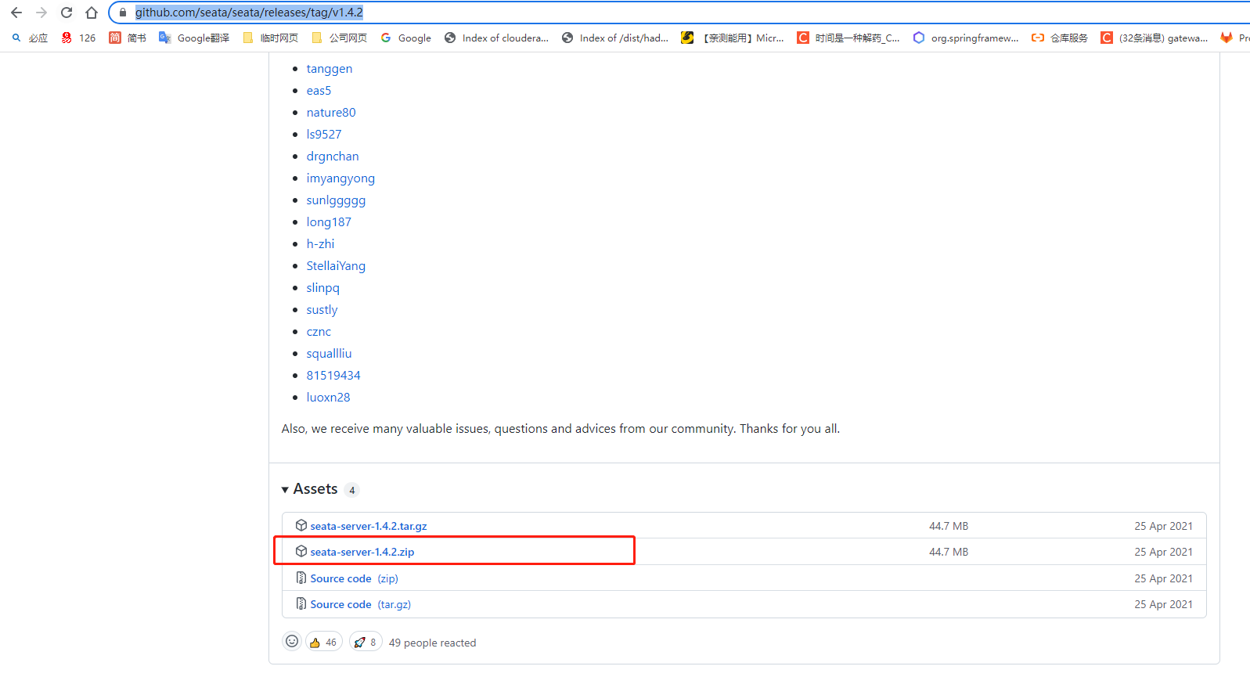This screenshot has height=677, width=1250.
Task: Open the Google bookmark
Action: pyautogui.click(x=405, y=38)
